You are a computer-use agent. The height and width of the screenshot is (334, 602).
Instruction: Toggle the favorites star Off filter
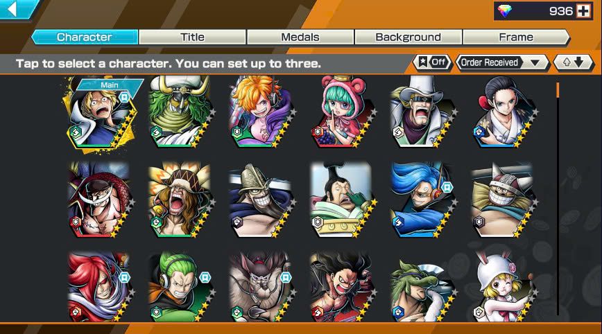[x=432, y=62]
